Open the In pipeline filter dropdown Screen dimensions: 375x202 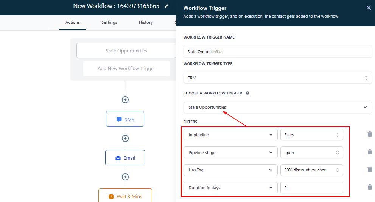(230, 135)
